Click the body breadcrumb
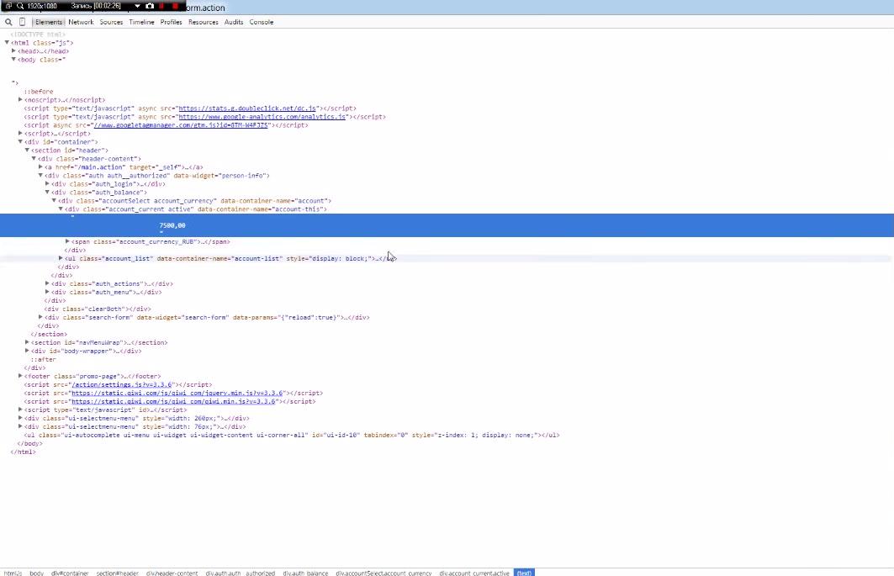Image resolution: width=894 pixels, height=576 pixels. point(36,573)
